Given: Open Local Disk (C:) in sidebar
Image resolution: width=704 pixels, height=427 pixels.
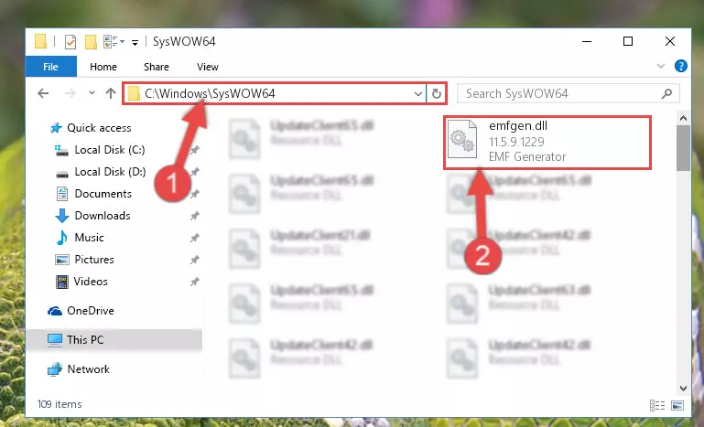Looking at the screenshot, I should (110, 150).
